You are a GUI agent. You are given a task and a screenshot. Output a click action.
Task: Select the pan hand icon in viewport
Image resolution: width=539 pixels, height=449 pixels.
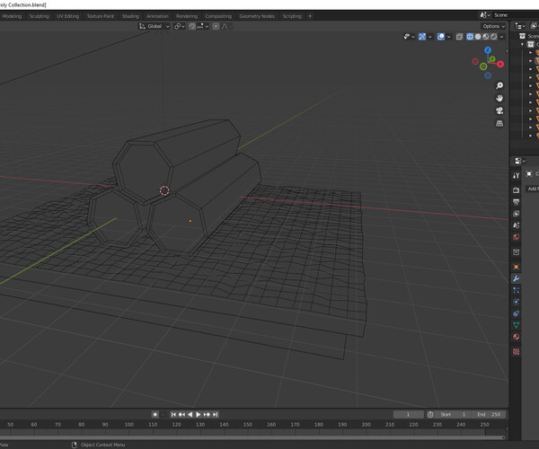499,98
